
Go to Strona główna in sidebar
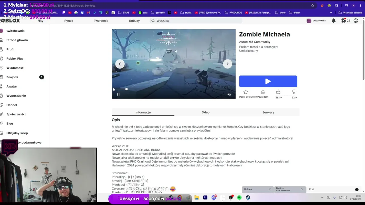tap(17, 40)
